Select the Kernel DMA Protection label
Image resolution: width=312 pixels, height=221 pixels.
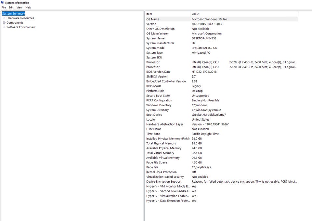coord(162,172)
